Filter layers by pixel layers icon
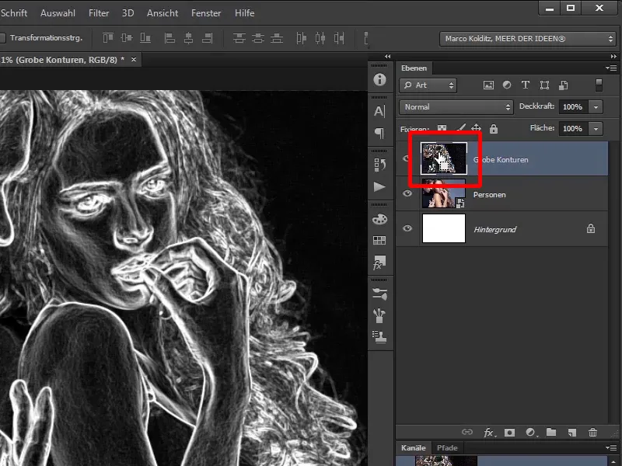Viewport: 622px width, 466px height. [488, 85]
